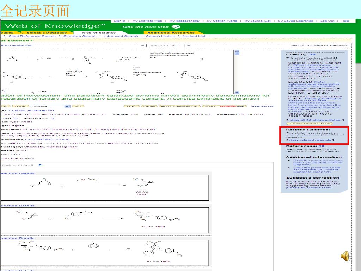Click the 69.0% Yield reaction scheme
The height and width of the screenshot is (271, 361).
coord(105,220)
